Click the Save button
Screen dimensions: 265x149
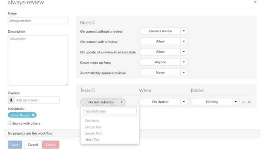point(15,144)
